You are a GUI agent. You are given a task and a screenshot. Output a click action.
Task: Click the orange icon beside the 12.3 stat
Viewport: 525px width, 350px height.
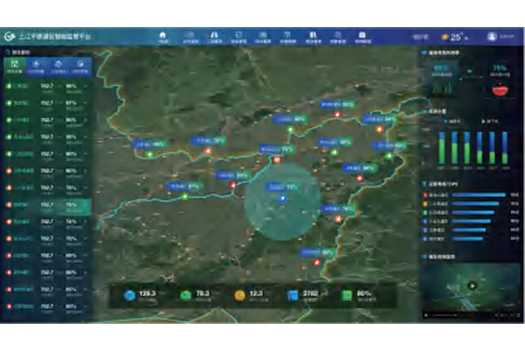(x=239, y=294)
